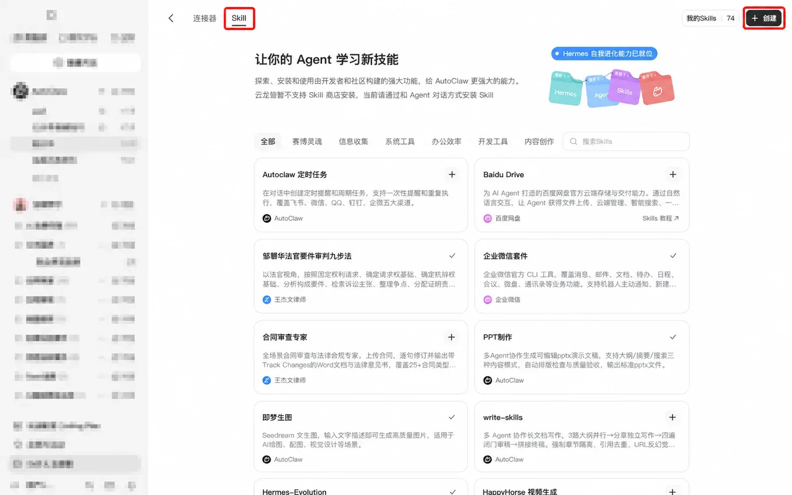Click the installed checkmark on PPT制作
This screenshot has width=792, height=495.
click(673, 337)
